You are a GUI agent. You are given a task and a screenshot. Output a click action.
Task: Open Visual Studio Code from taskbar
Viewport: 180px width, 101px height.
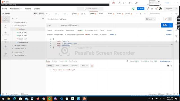point(61,98)
